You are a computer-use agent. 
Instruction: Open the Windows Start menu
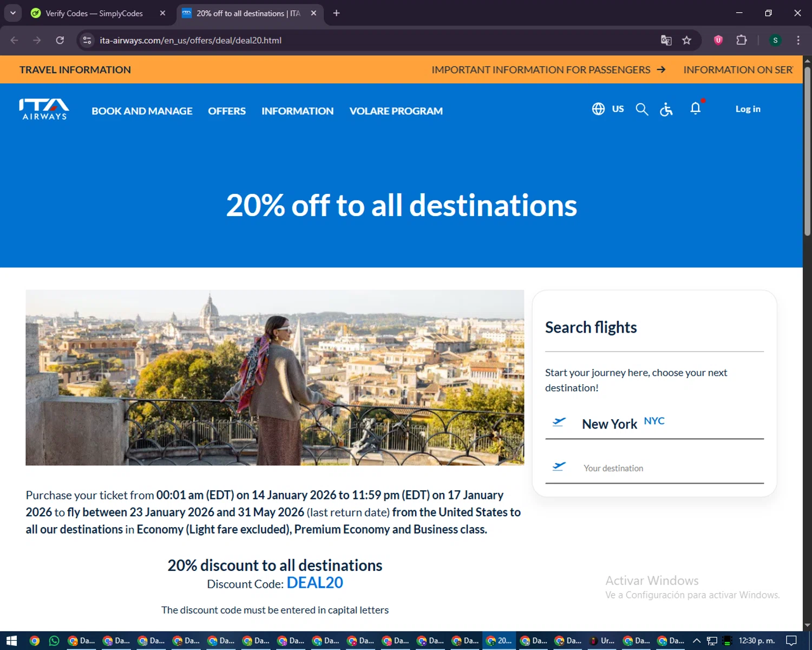point(11,641)
